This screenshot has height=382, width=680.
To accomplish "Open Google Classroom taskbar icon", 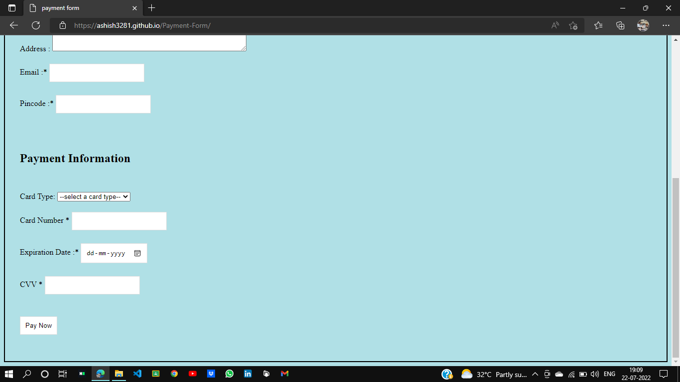I will click(156, 374).
